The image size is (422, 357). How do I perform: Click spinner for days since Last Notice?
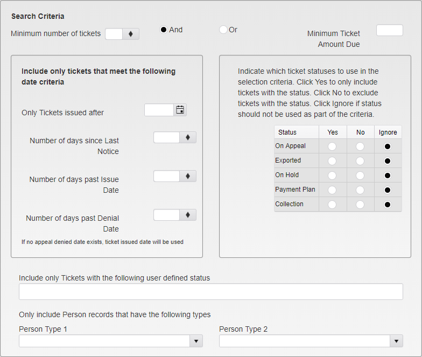click(188, 137)
